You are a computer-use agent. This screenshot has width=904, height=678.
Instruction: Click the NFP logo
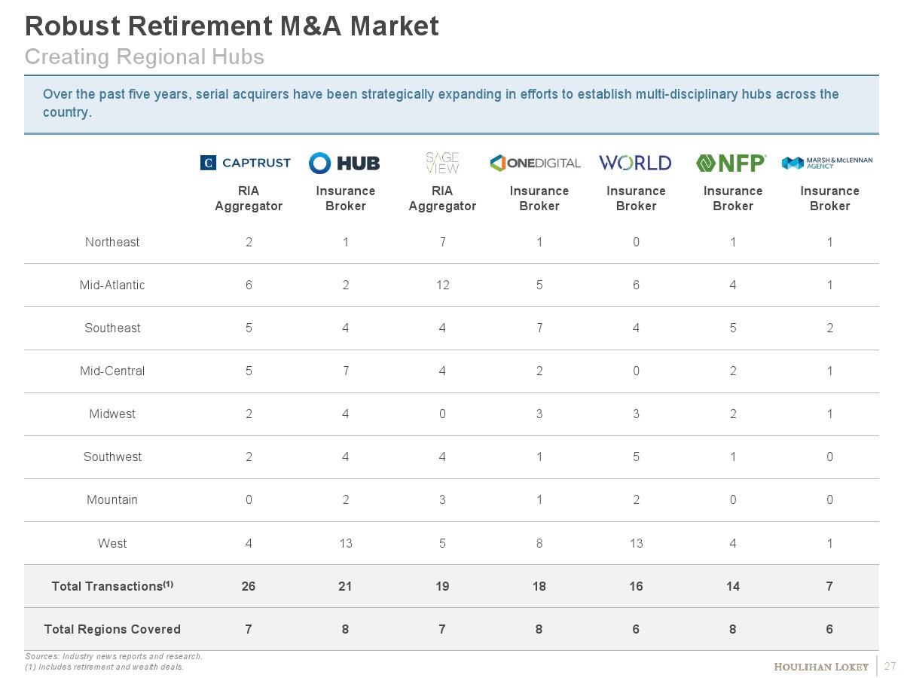[x=731, y=163]
